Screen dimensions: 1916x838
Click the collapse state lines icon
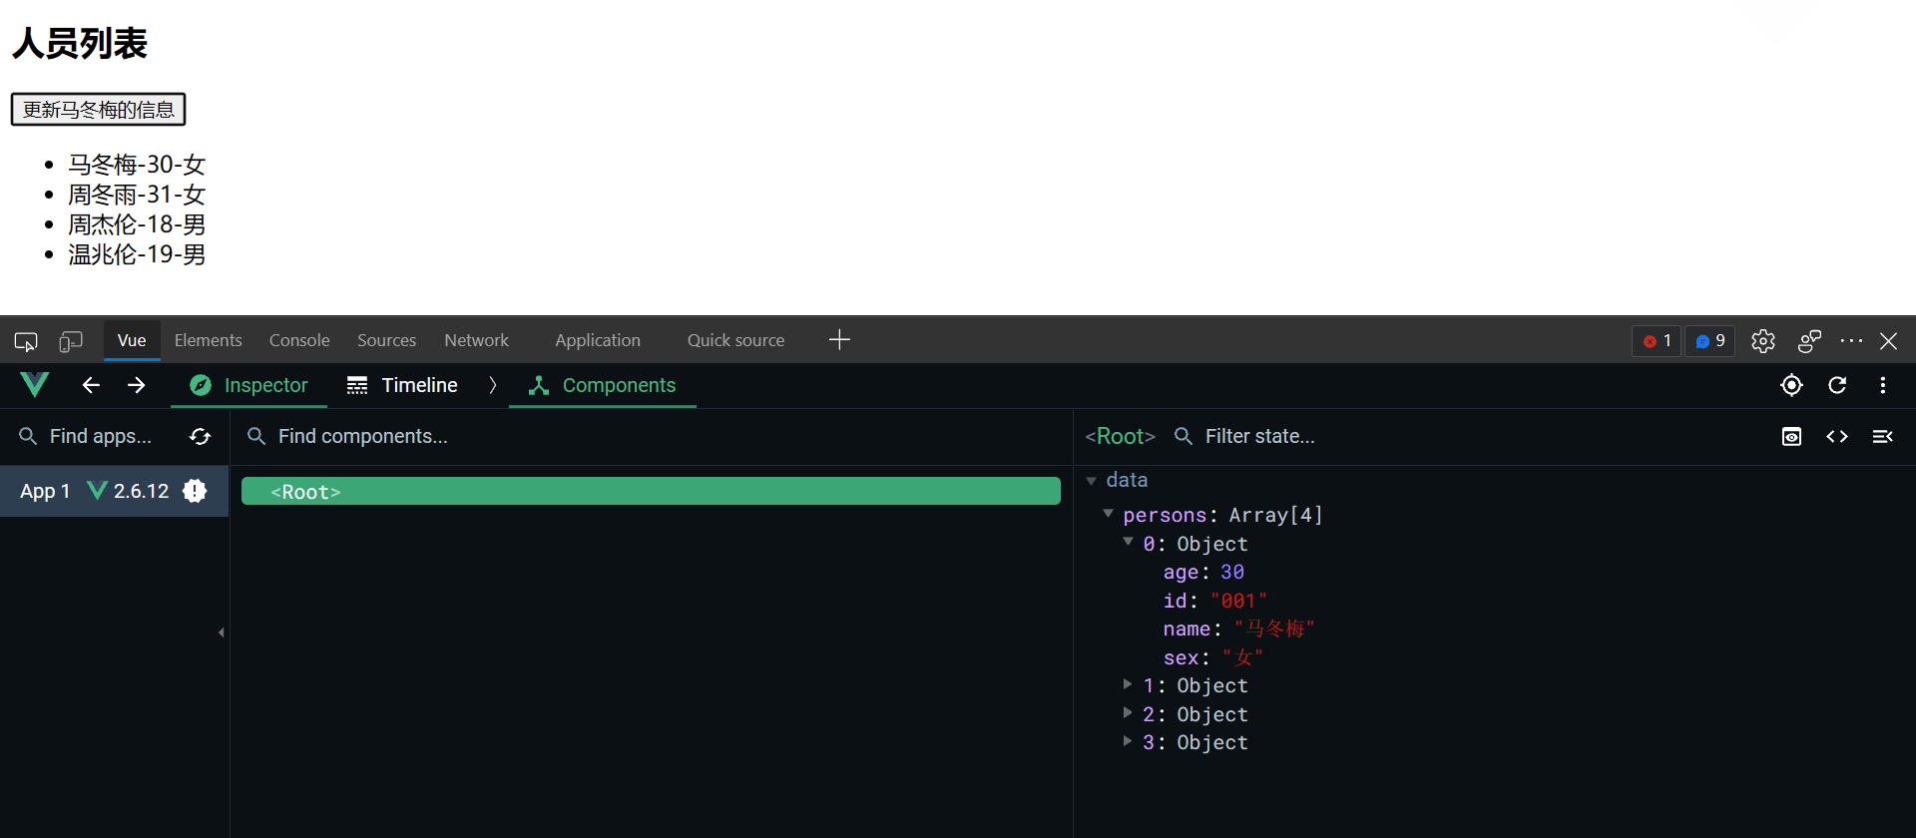1883,437
